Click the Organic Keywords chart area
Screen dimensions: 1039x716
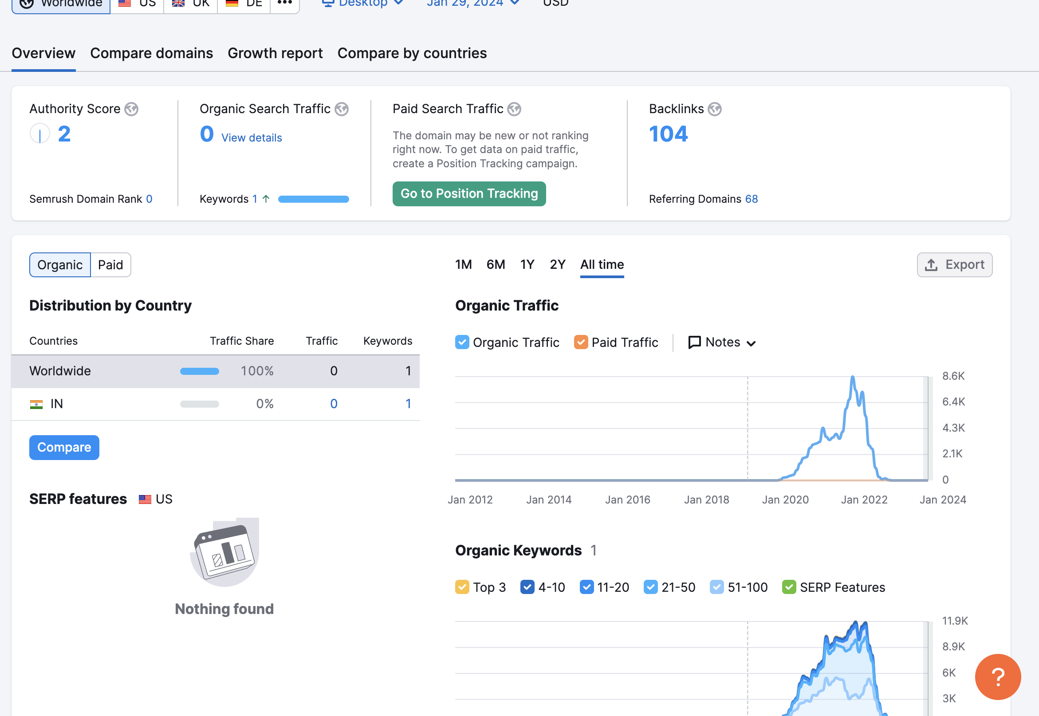[691, 668]
